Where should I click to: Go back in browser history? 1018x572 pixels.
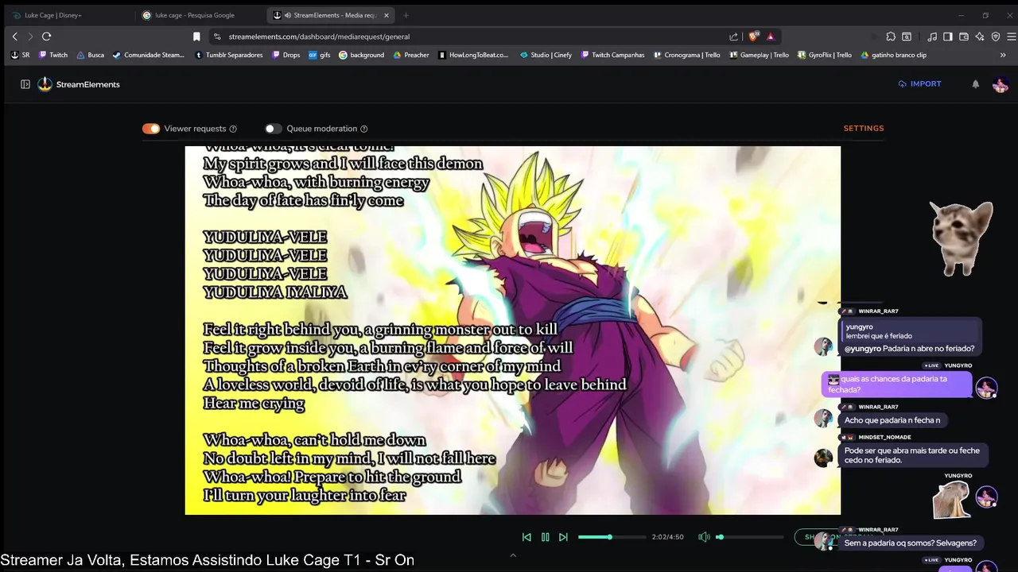[14, 37]
